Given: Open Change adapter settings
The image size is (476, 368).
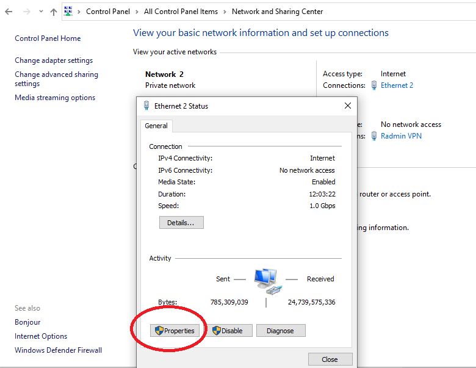Looking at the screenshot, I should (x=54, y=60).
